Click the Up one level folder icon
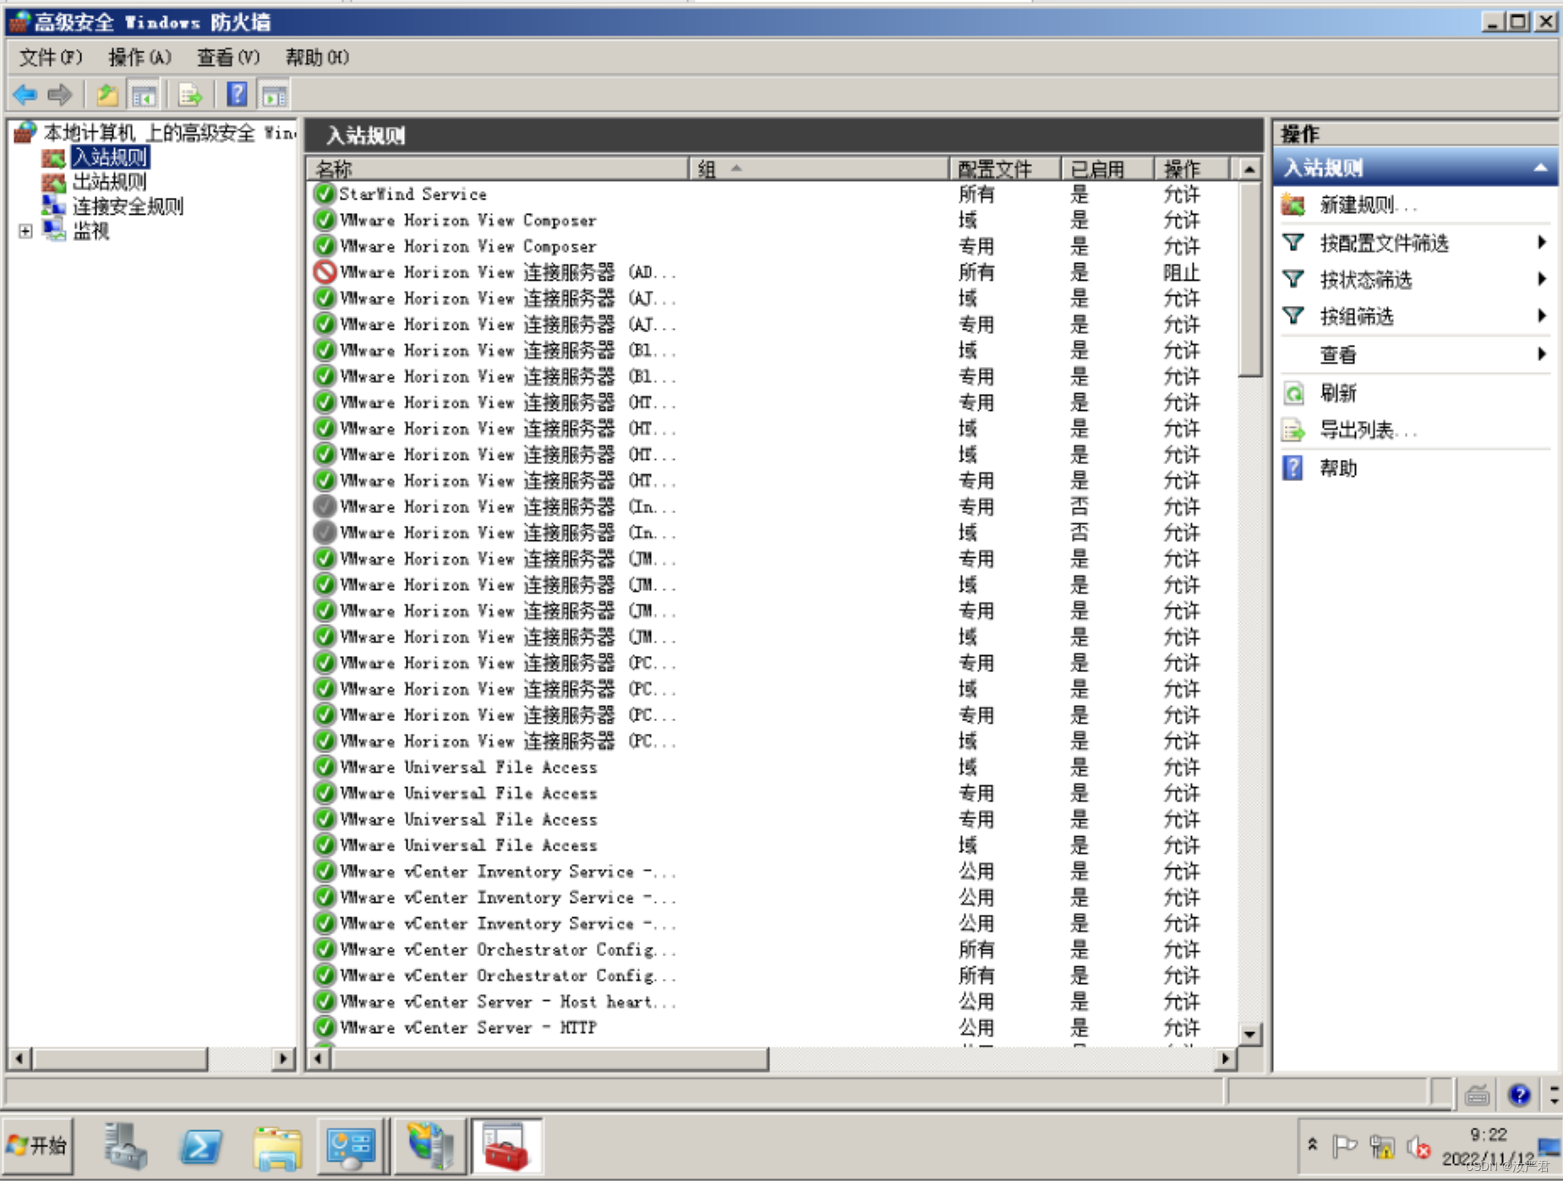Image resolution: width=1563 pixels, height=1181 pixels. [107, 94]
